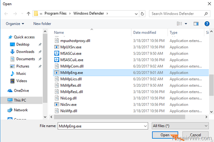Change the file view layout icon

click(179, 23)
